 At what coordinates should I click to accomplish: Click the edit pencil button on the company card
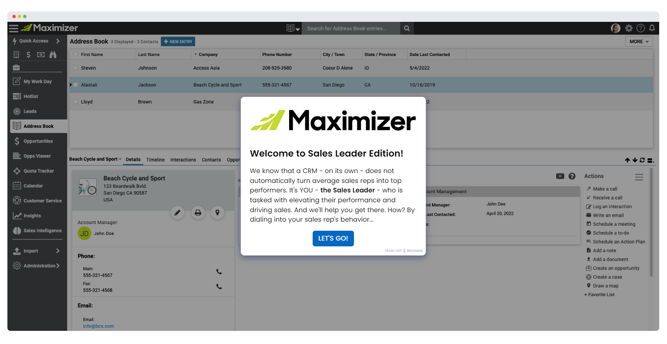click(178, 213)
